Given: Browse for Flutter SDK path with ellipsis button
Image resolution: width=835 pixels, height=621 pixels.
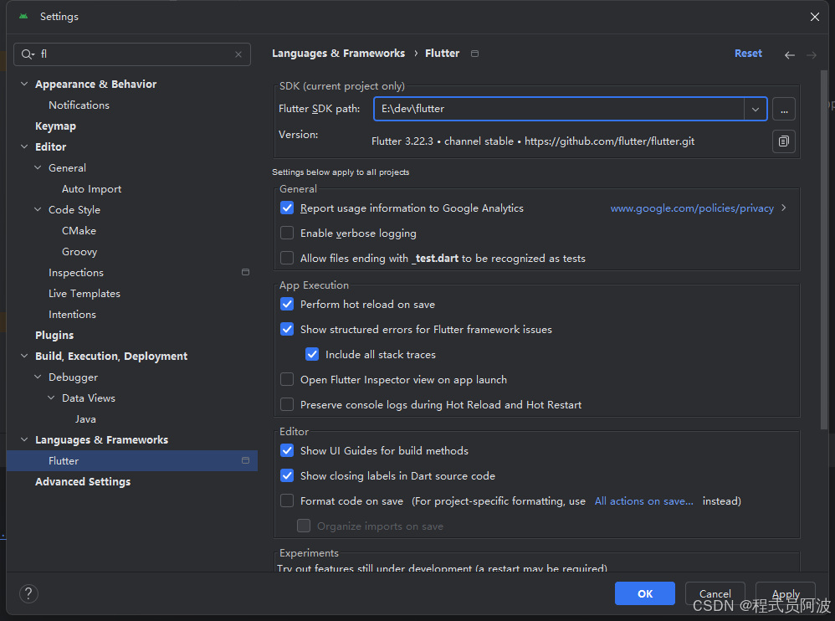Looking at the screenshot, I should [x=783, y=109].
